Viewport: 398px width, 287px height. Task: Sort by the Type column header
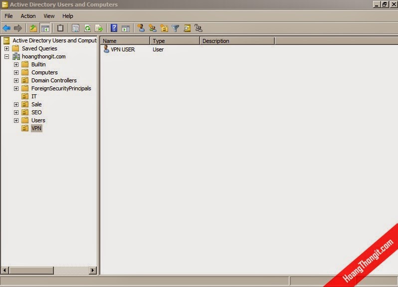pos(175,41)
